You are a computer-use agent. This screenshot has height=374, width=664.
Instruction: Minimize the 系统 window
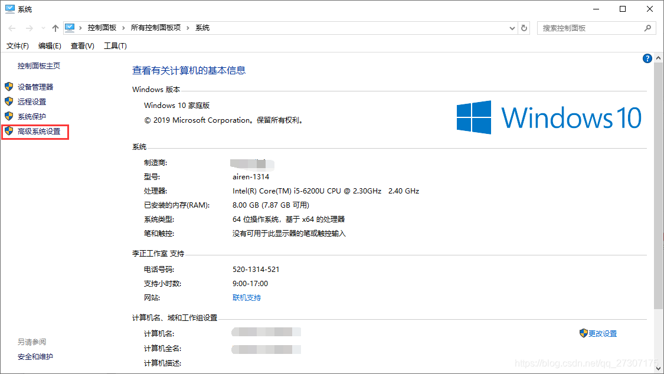tap(596, 9)
